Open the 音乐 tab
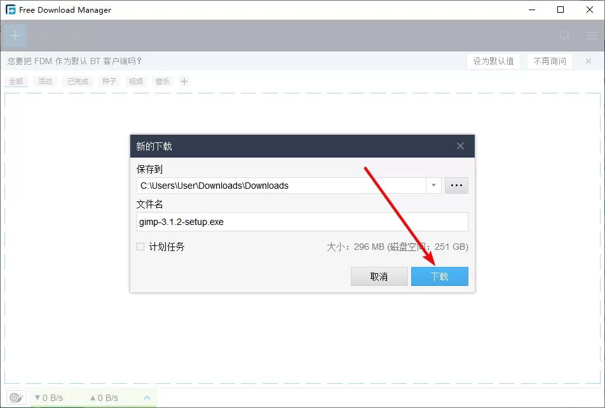605x408 pixels. pyautogui.click(x=163, y=81)
